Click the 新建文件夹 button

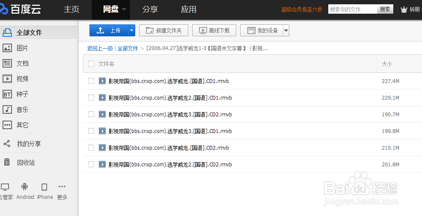click(x=163, y=30)
